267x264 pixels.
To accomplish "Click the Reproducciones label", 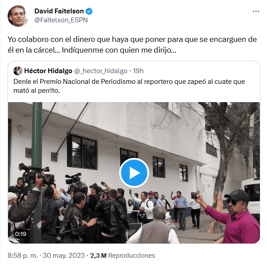I will tap(131, 256).
